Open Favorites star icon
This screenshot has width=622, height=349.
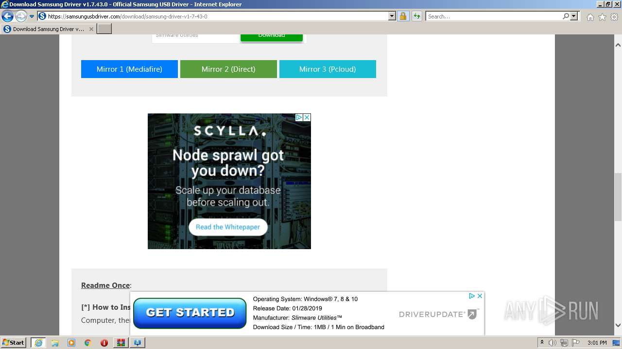click(x=602, y=17)
